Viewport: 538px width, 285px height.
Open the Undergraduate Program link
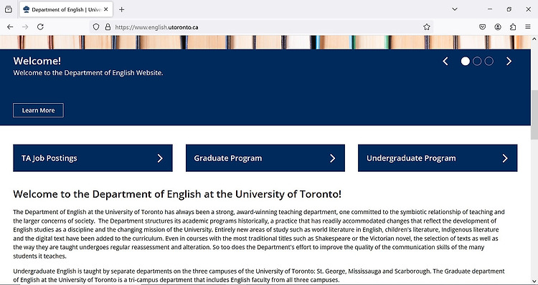coord(438,158)
